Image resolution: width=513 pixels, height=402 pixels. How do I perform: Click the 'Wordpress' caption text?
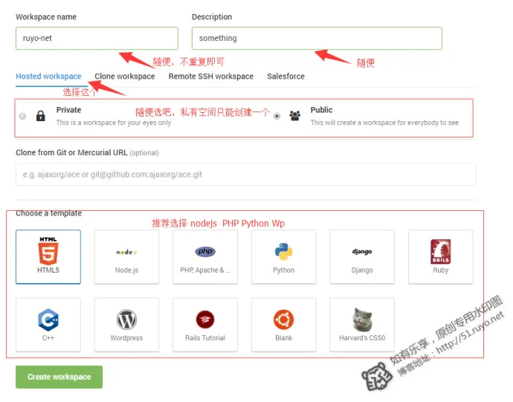pos(126,338)
